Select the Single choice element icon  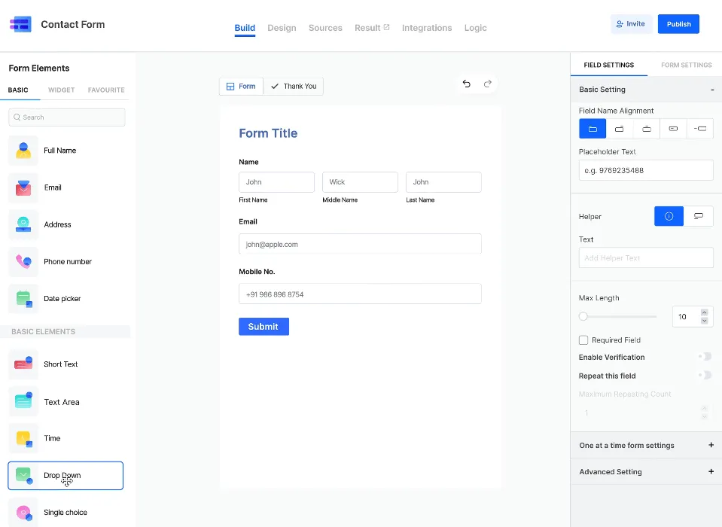click(x=23, y=512)
